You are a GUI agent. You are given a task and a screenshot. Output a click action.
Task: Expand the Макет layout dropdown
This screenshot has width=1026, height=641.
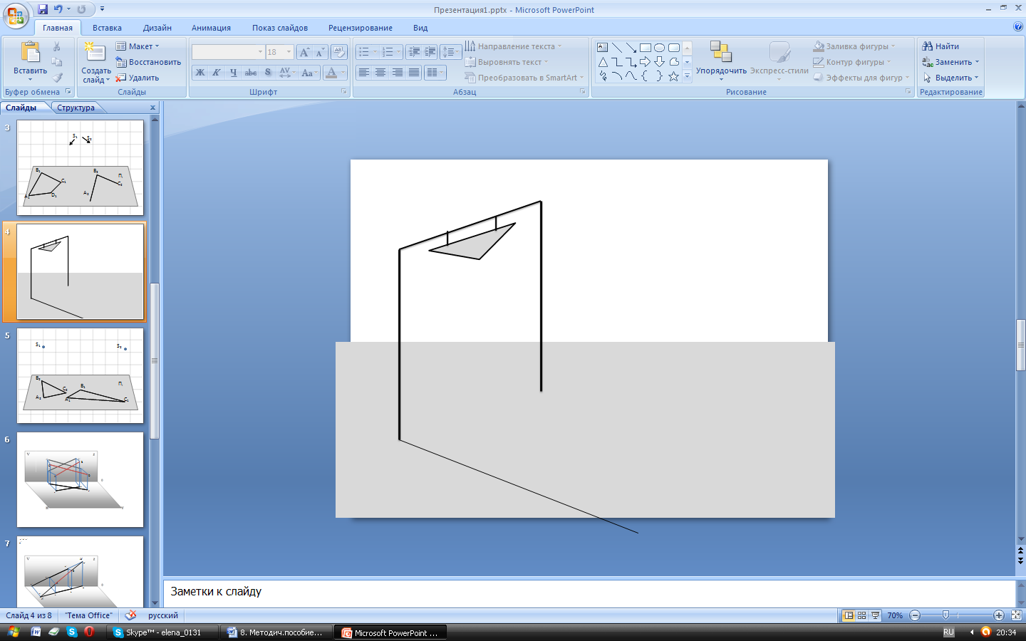[x=138, y=46]
